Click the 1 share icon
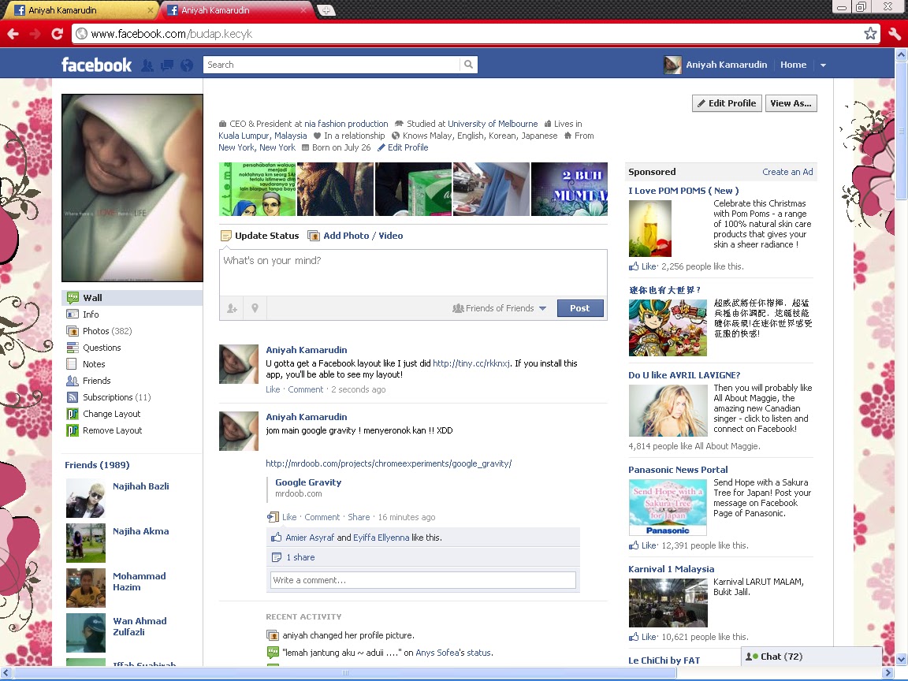The width and height of the screenshot is (908, 681). coord(276,557)
